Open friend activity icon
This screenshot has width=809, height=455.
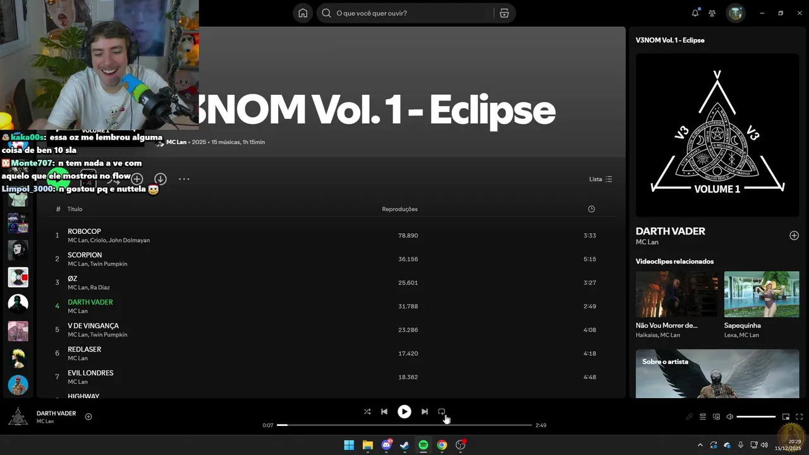[712, 13]
